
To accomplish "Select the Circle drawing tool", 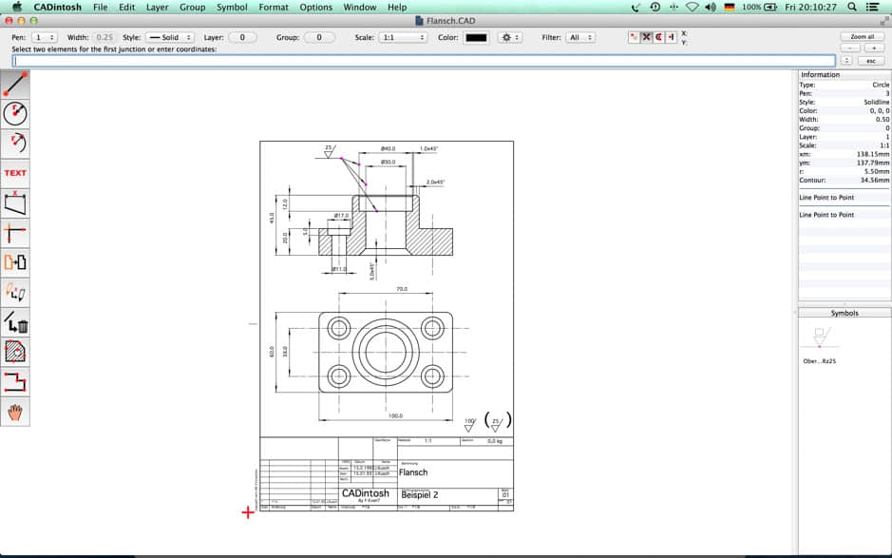I will (15, 114).
